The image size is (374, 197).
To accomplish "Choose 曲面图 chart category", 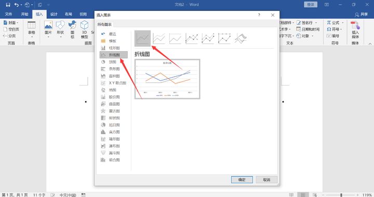I will (114, 104).
